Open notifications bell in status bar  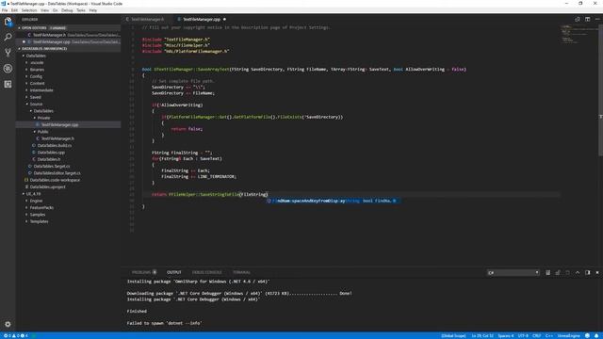pos(596,335)
